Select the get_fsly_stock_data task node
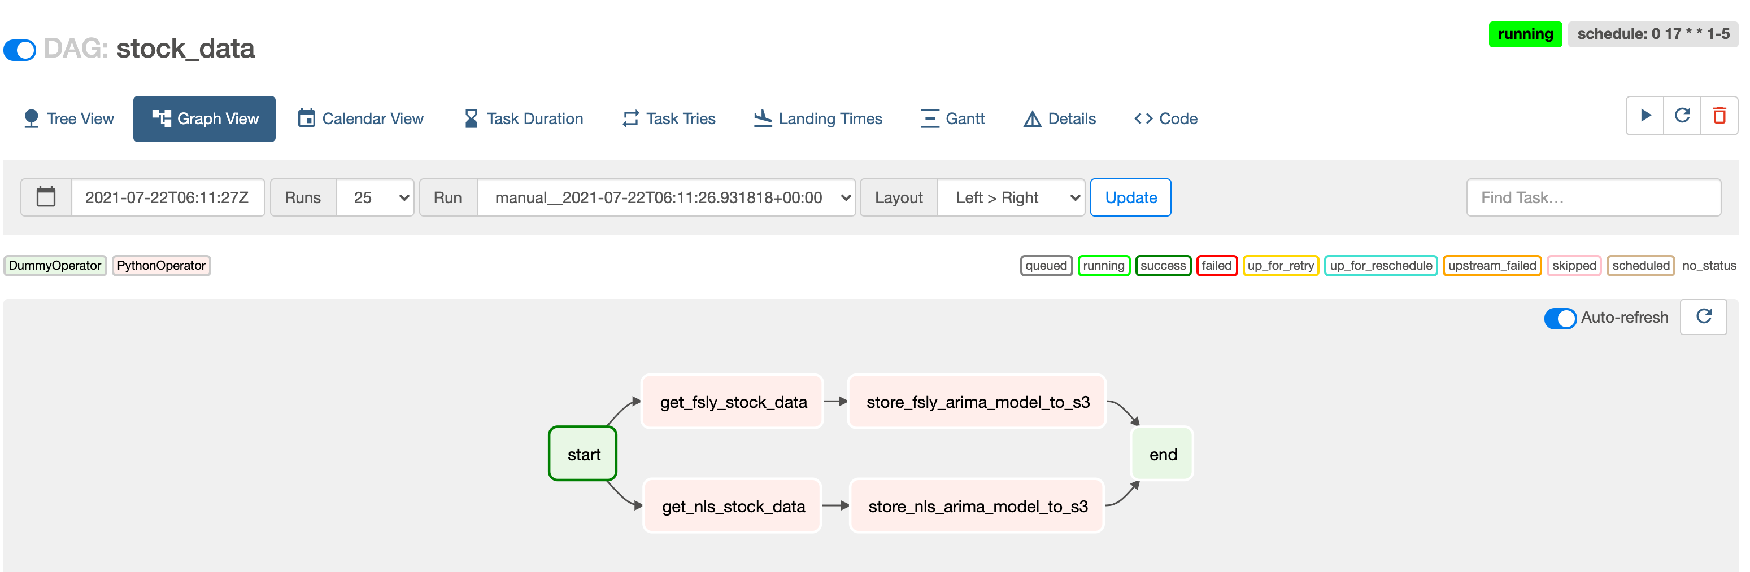This screenshot has width=1750, height=572. pos(733,402)
